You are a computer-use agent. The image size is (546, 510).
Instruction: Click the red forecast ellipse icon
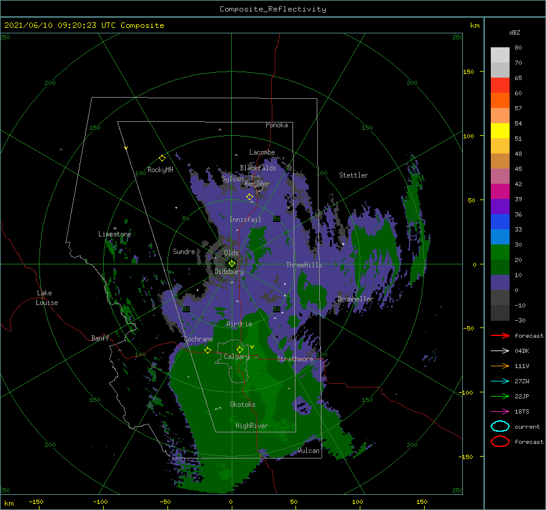(x=500, y=441)
